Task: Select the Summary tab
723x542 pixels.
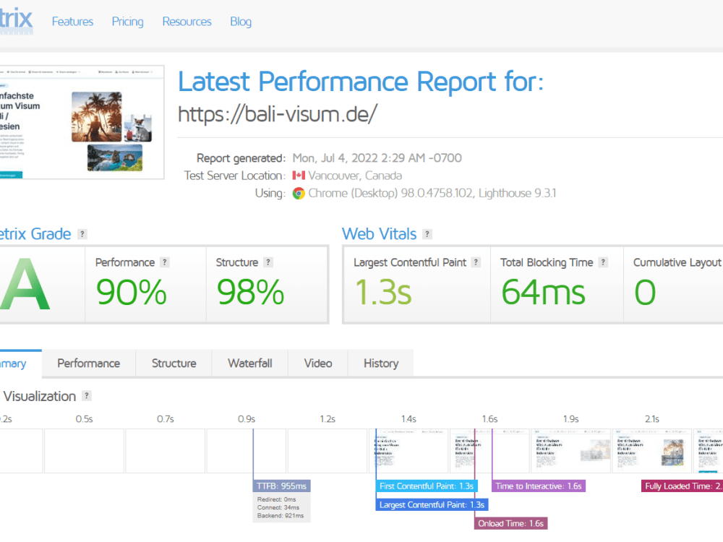Action: (x=21, y=364)
